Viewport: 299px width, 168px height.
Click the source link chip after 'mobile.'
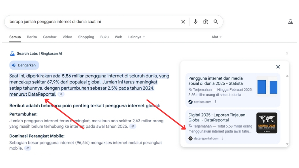coord(28,148)
